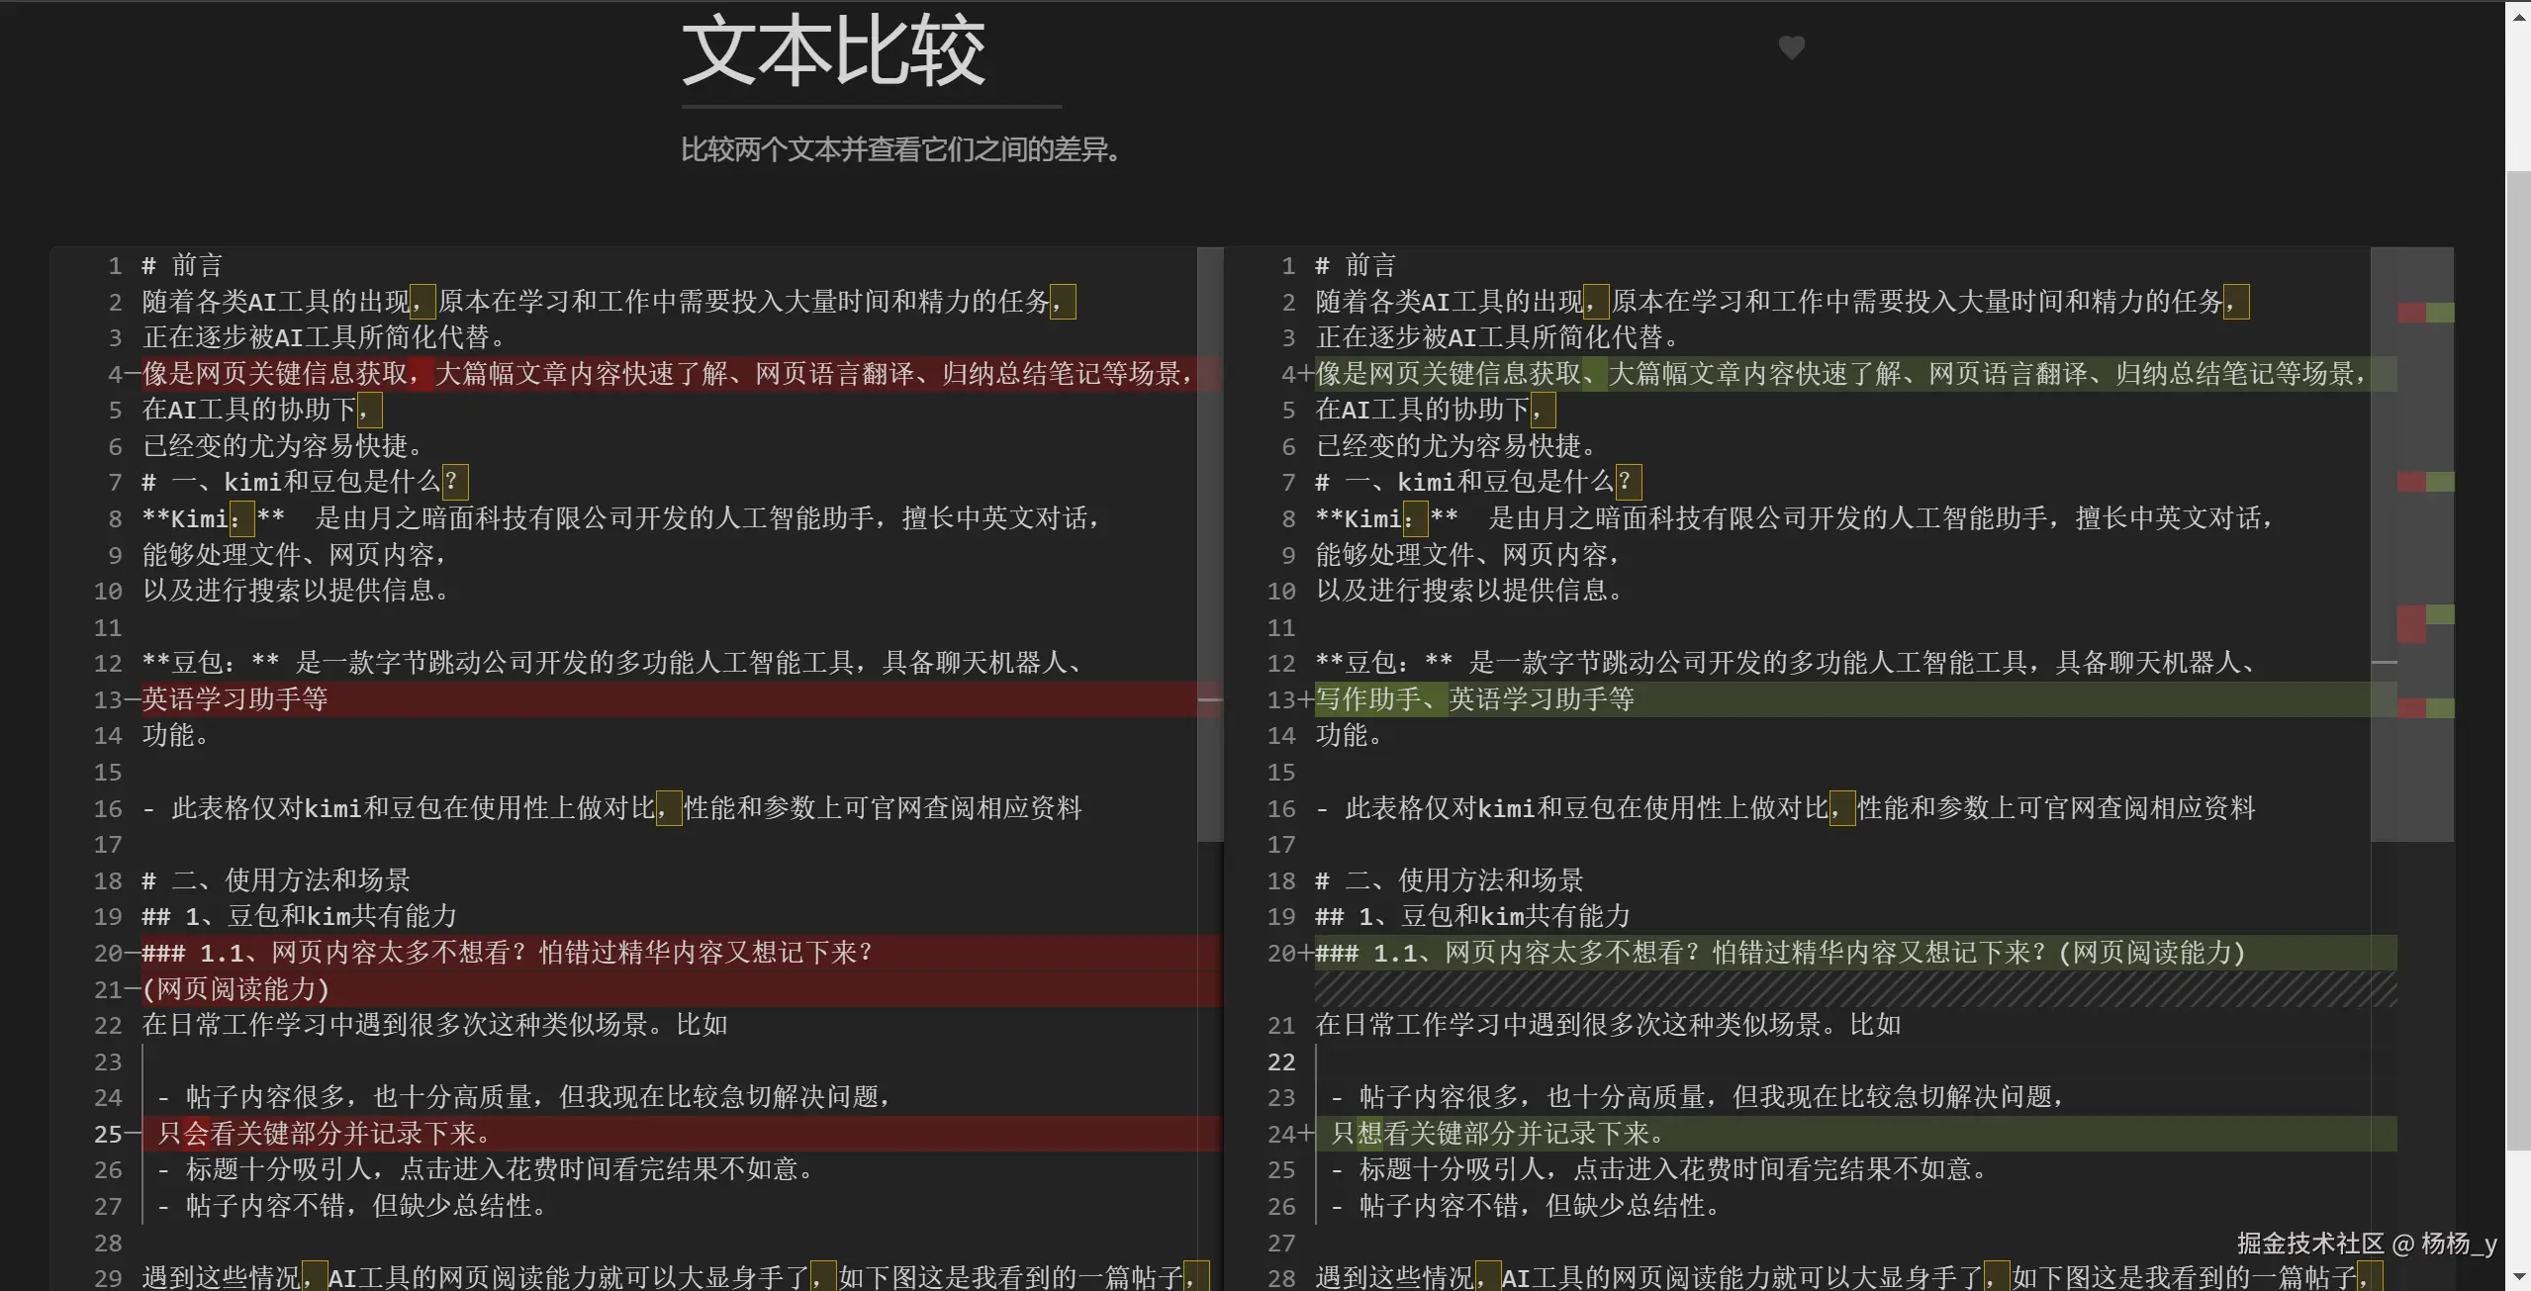The image size is (2531, 1291).
Task: Click the heart favorite icon
Action: pyautogui.click(x=1791, y=47)
